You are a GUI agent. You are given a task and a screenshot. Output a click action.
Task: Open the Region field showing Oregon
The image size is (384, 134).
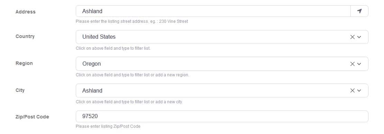(x=222, y=64)
